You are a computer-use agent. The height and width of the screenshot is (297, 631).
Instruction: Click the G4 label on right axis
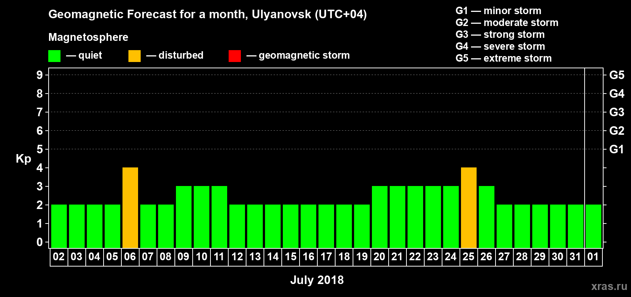click(617, 94)
